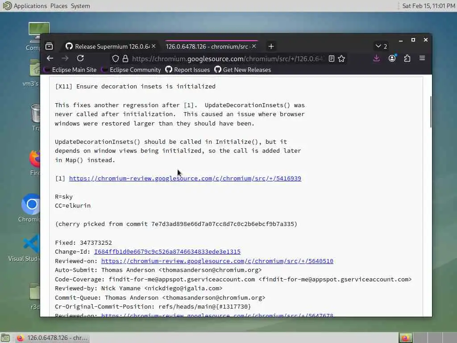Click the workspace switcher Firefox thumbnail

[405, 338]
